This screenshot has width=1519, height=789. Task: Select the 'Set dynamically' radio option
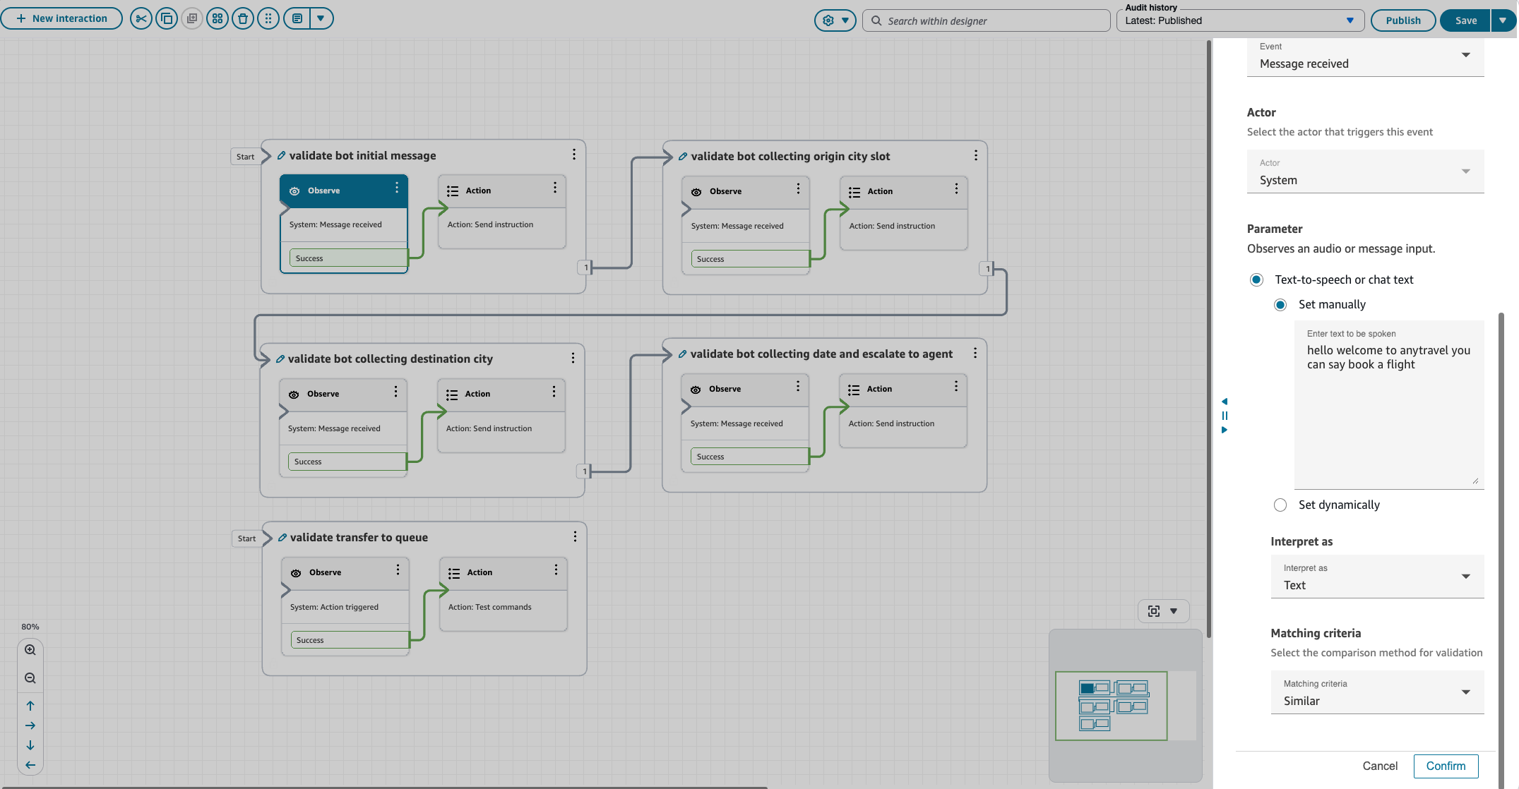1280,505
